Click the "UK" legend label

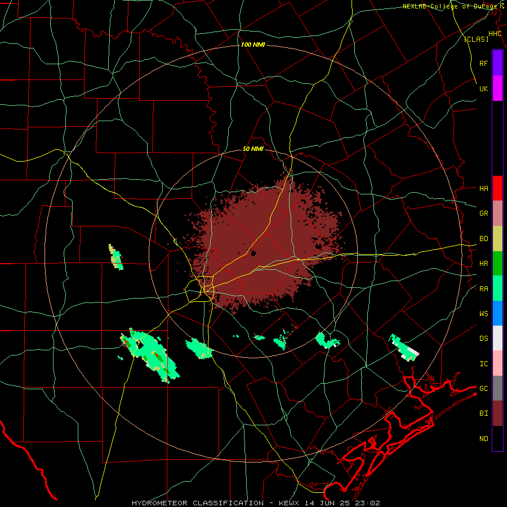coord(483,88)
